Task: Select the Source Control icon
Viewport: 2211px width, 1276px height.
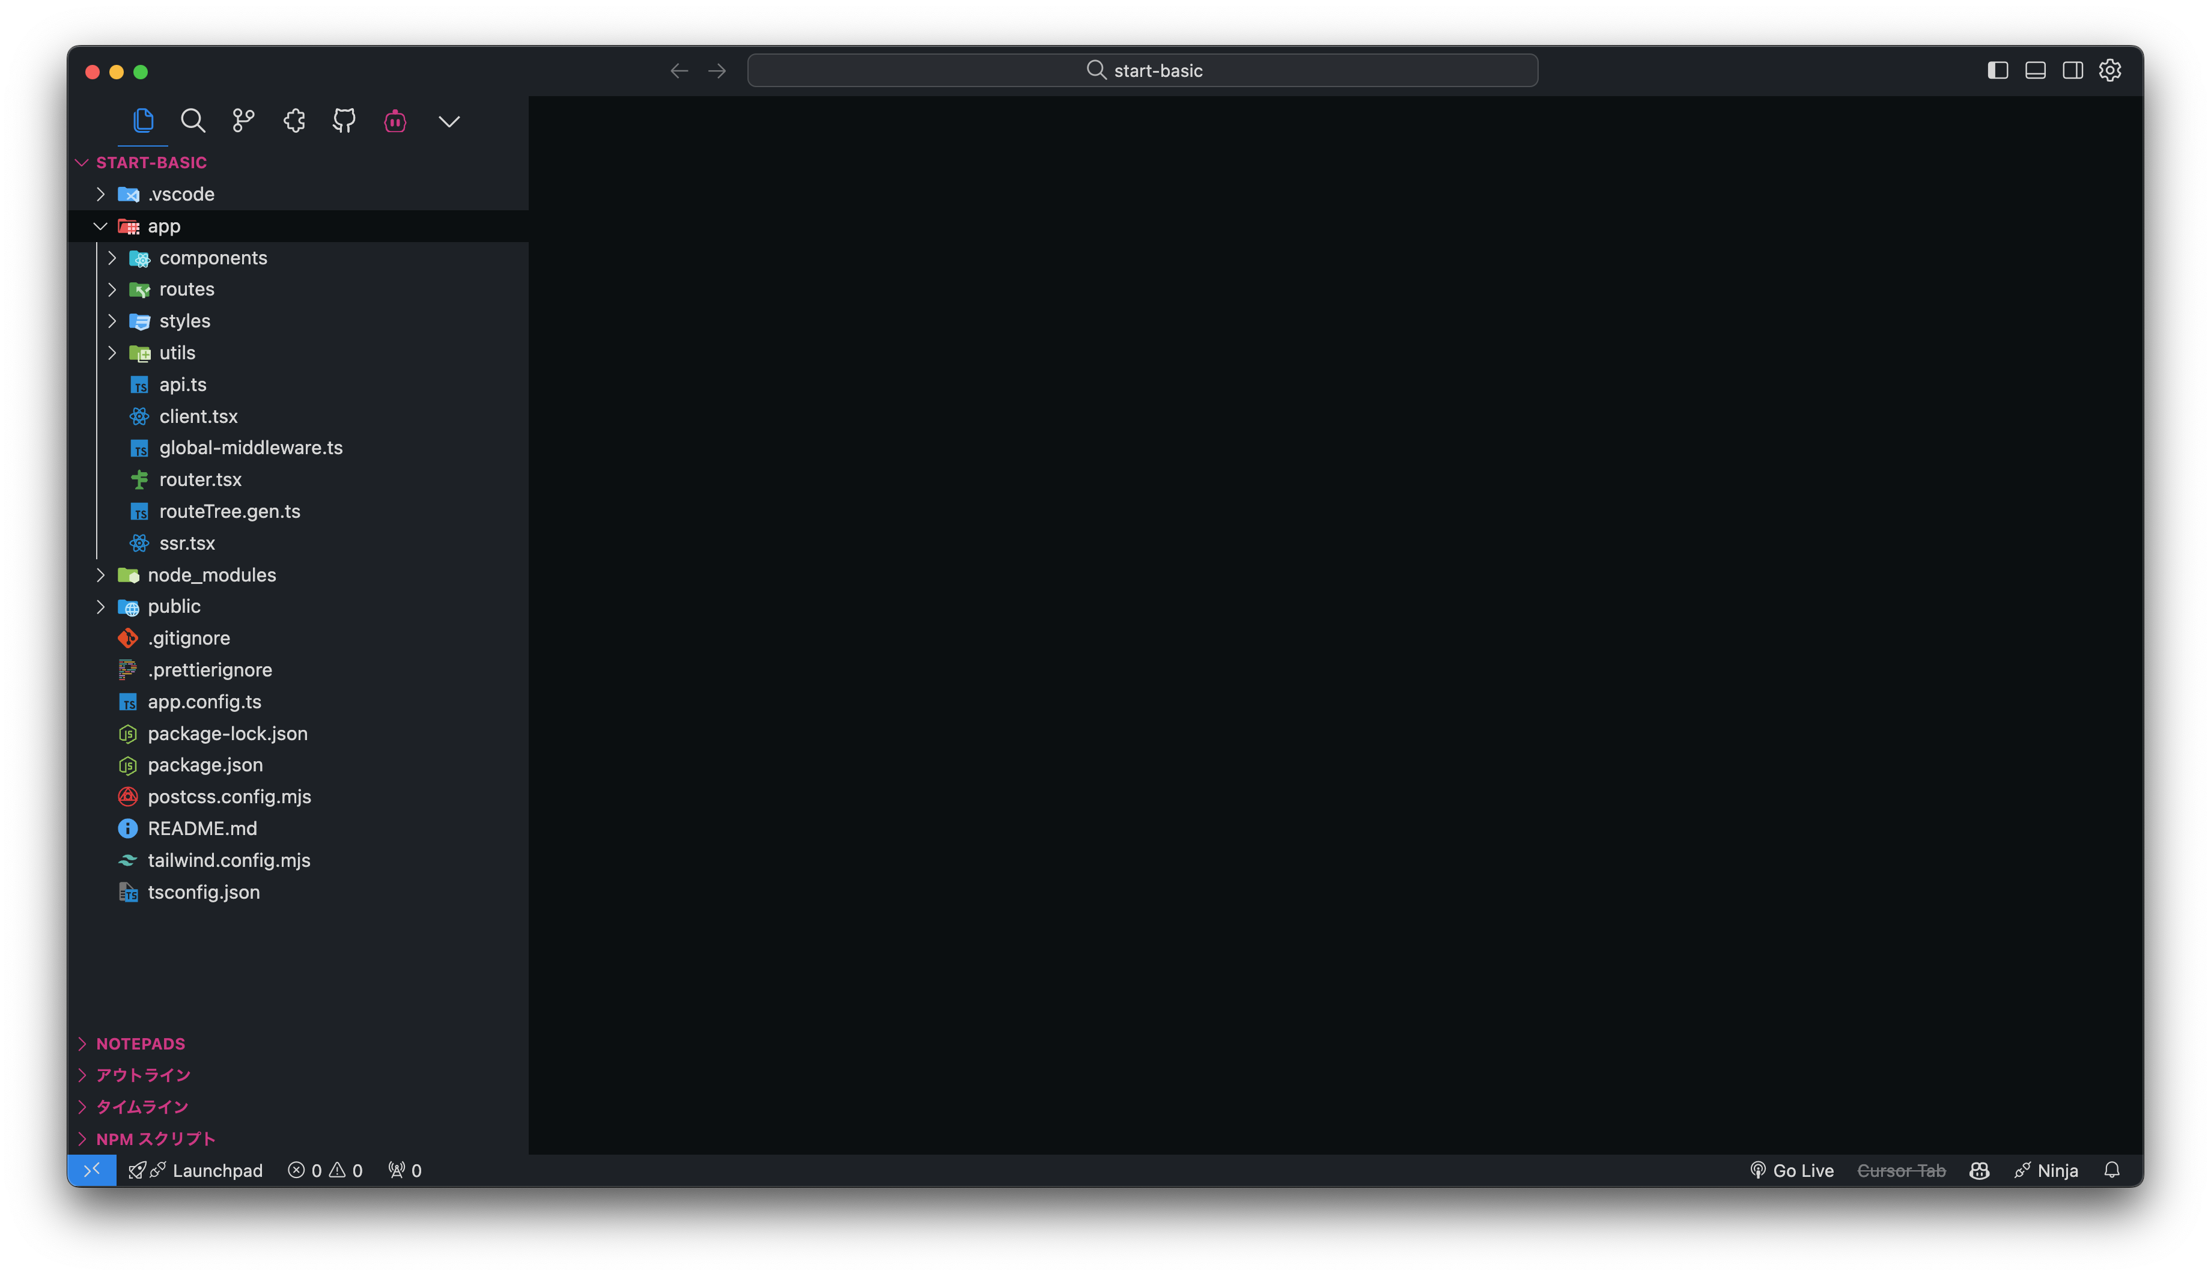Action: click(x=243, y=121)
